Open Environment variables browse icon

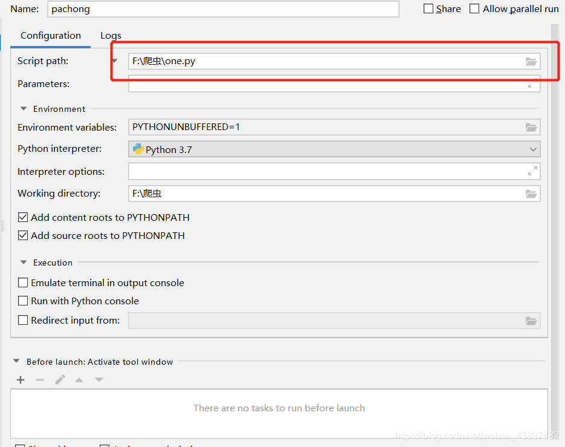click(531, 128)
